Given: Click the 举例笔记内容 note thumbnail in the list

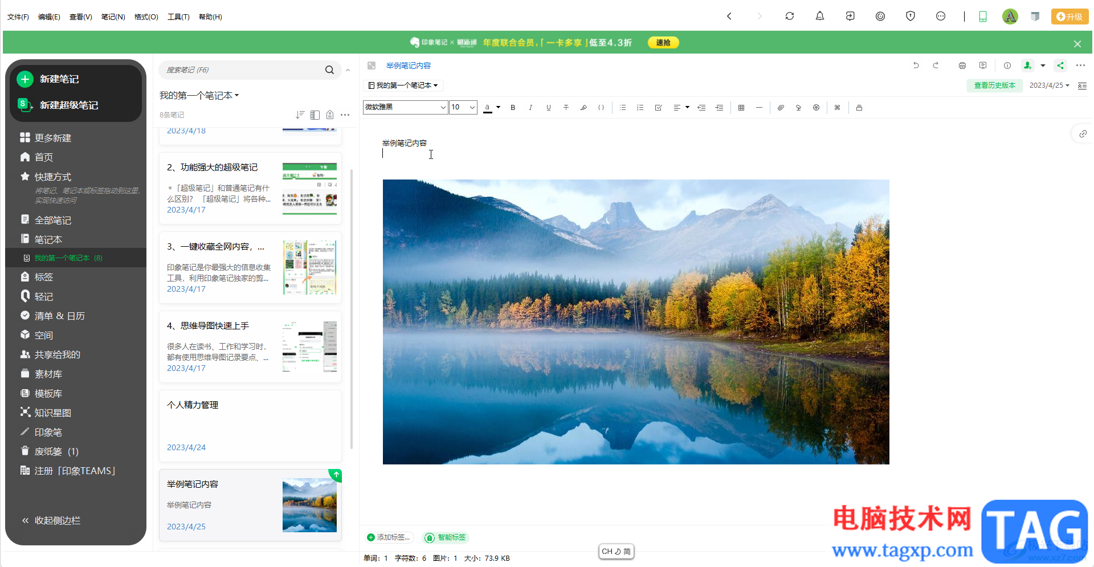Looking at the screenshot, I should pyautogui.click(x=309, y=505).
